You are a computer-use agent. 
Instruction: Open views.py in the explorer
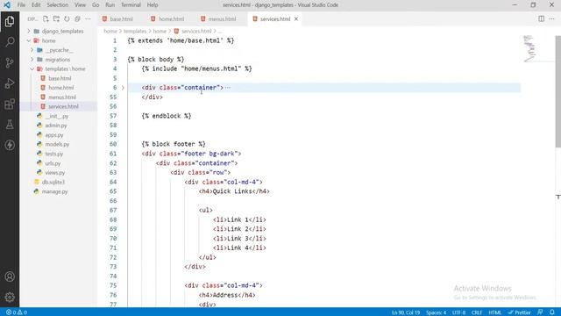click(x=55, y=173)
